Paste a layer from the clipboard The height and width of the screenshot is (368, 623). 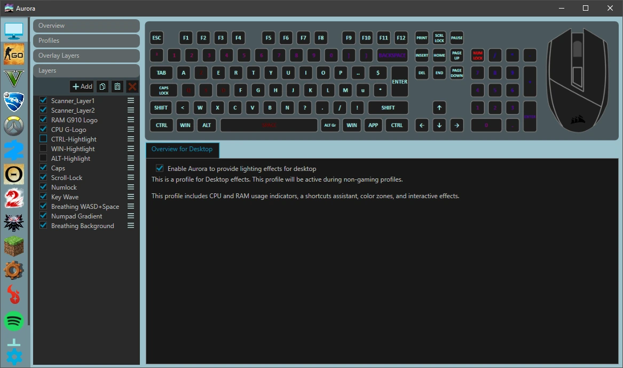pyautogui.click(x=117, y=87)
